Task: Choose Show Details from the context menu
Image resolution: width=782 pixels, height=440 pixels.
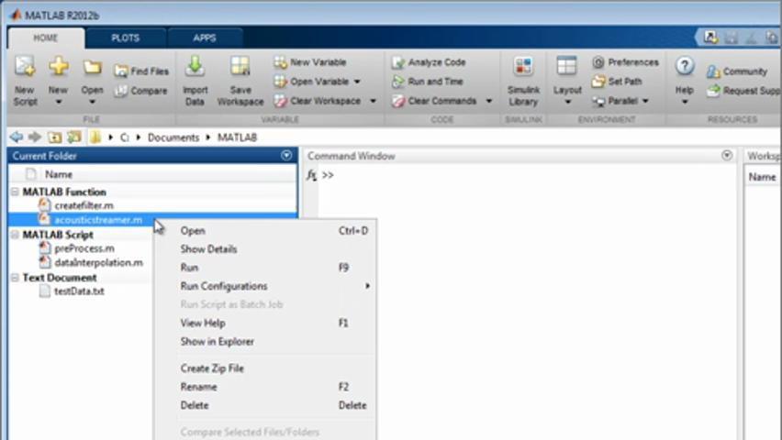Action: 265,249
